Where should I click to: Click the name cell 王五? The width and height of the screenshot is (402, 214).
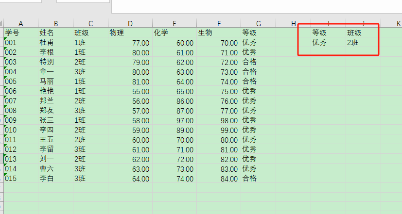click(x=55, y=139)
